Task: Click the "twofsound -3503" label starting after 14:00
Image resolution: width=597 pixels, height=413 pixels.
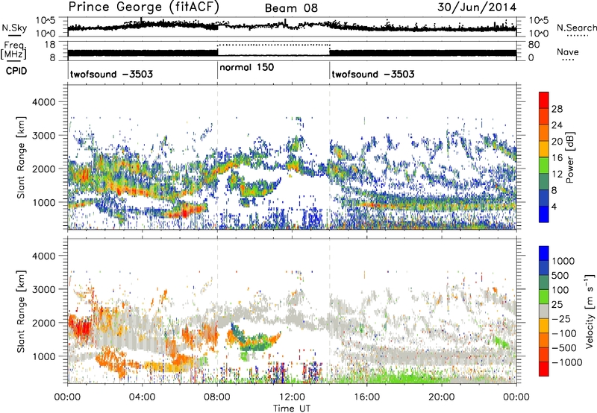Action: pos(372,74)
